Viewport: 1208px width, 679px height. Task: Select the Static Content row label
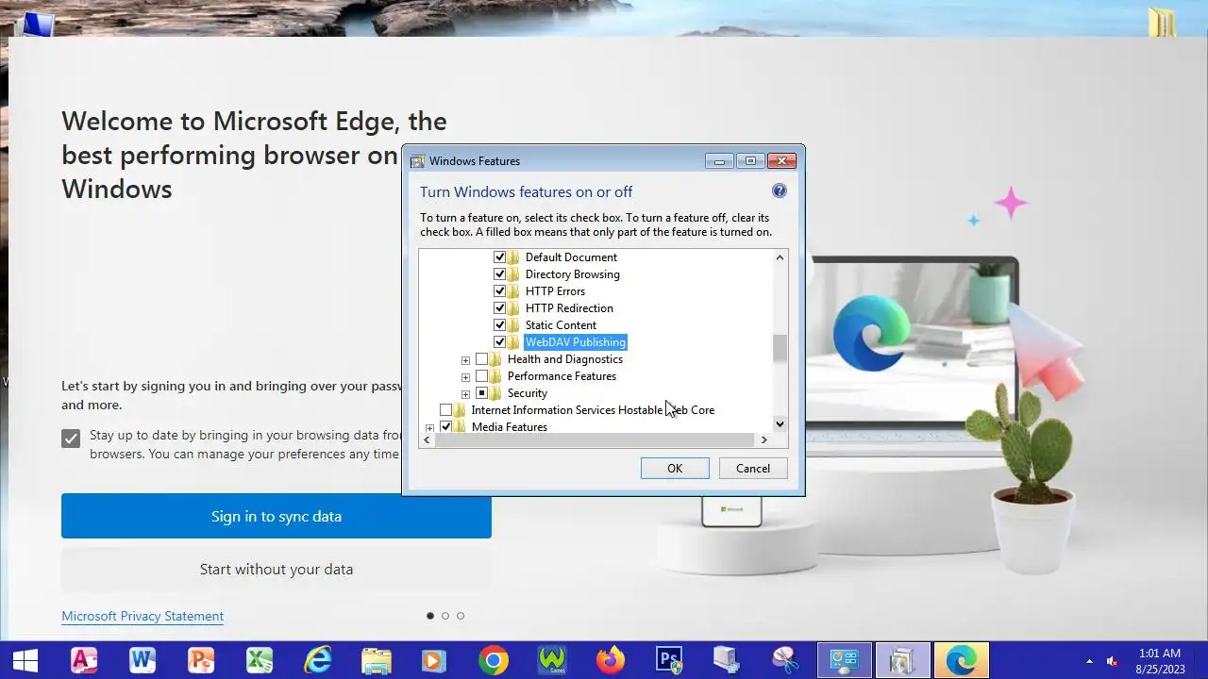coord(561,325)
